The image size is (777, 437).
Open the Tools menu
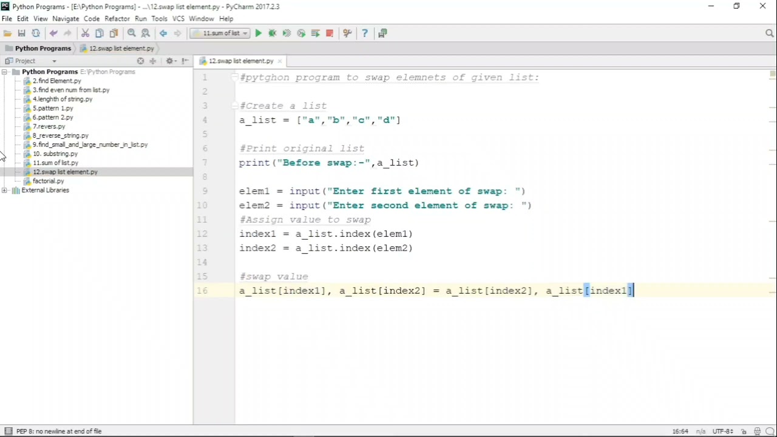(x=160, y=19)
